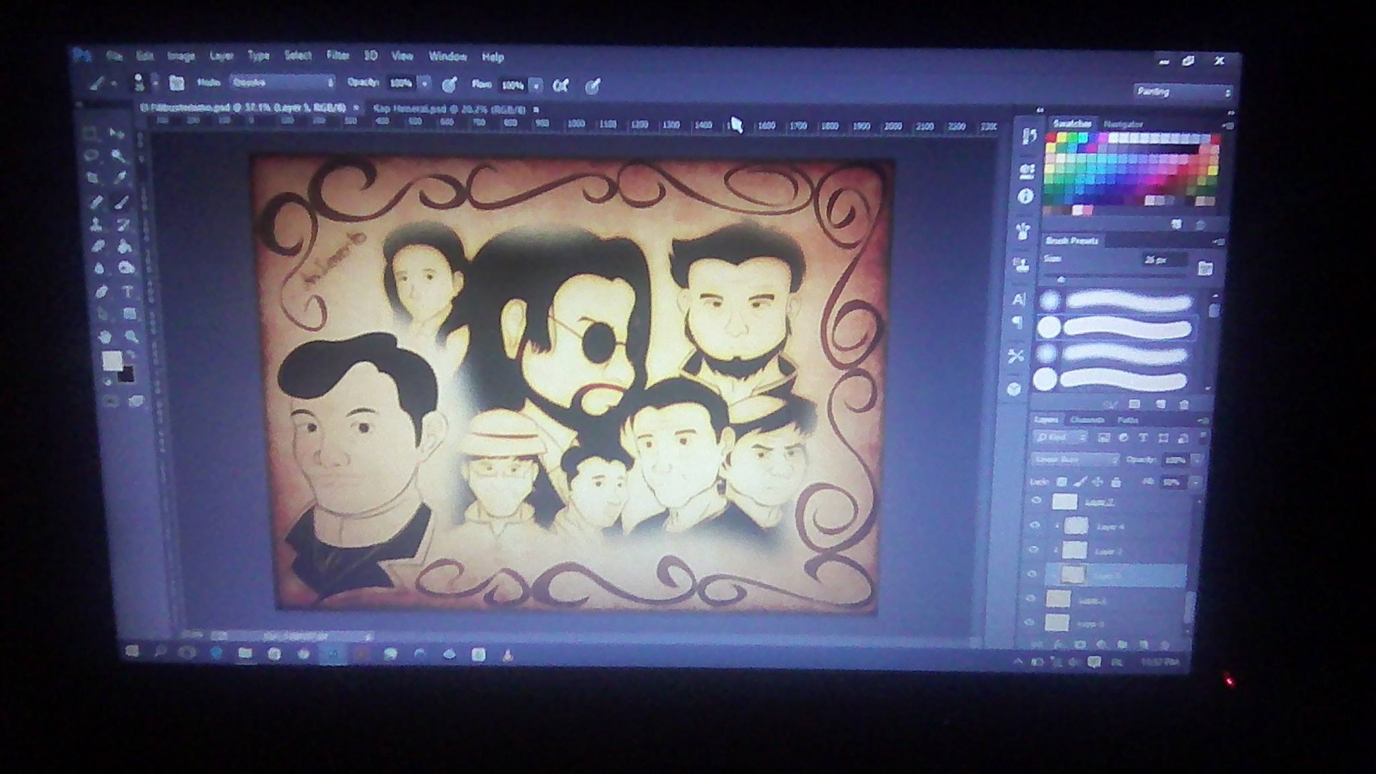Select the Horizontal Type tool
The height and width of the screenshot is (774, 1376).
pos(128,292)
